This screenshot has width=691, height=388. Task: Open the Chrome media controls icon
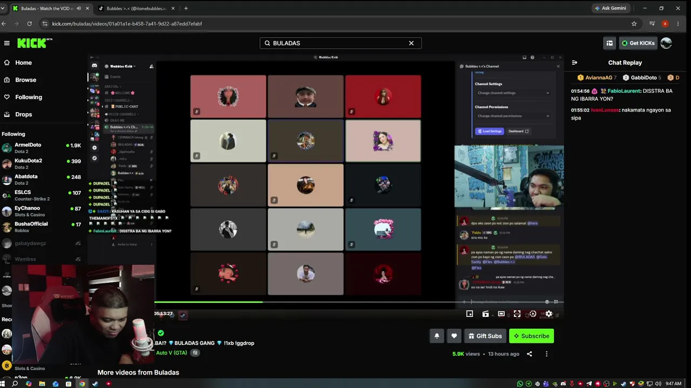[x=652, y=24]
